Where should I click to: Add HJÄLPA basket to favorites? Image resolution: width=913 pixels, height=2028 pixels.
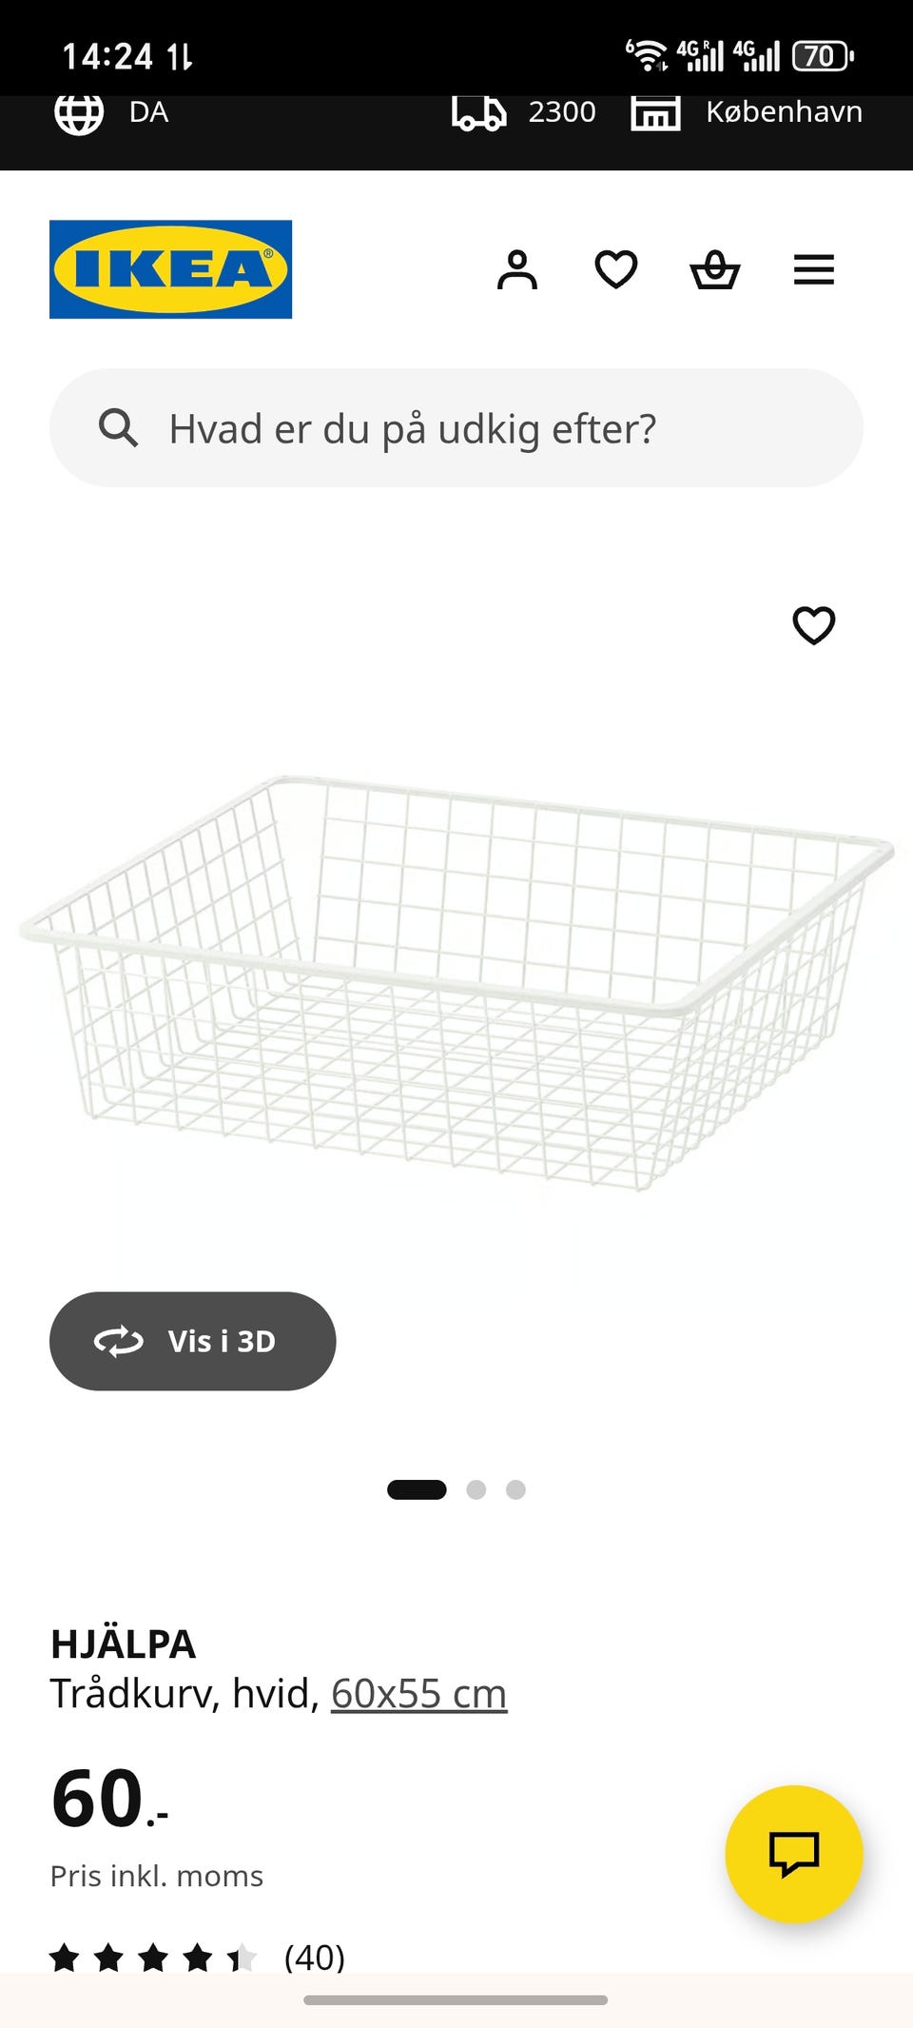[814, 625]
